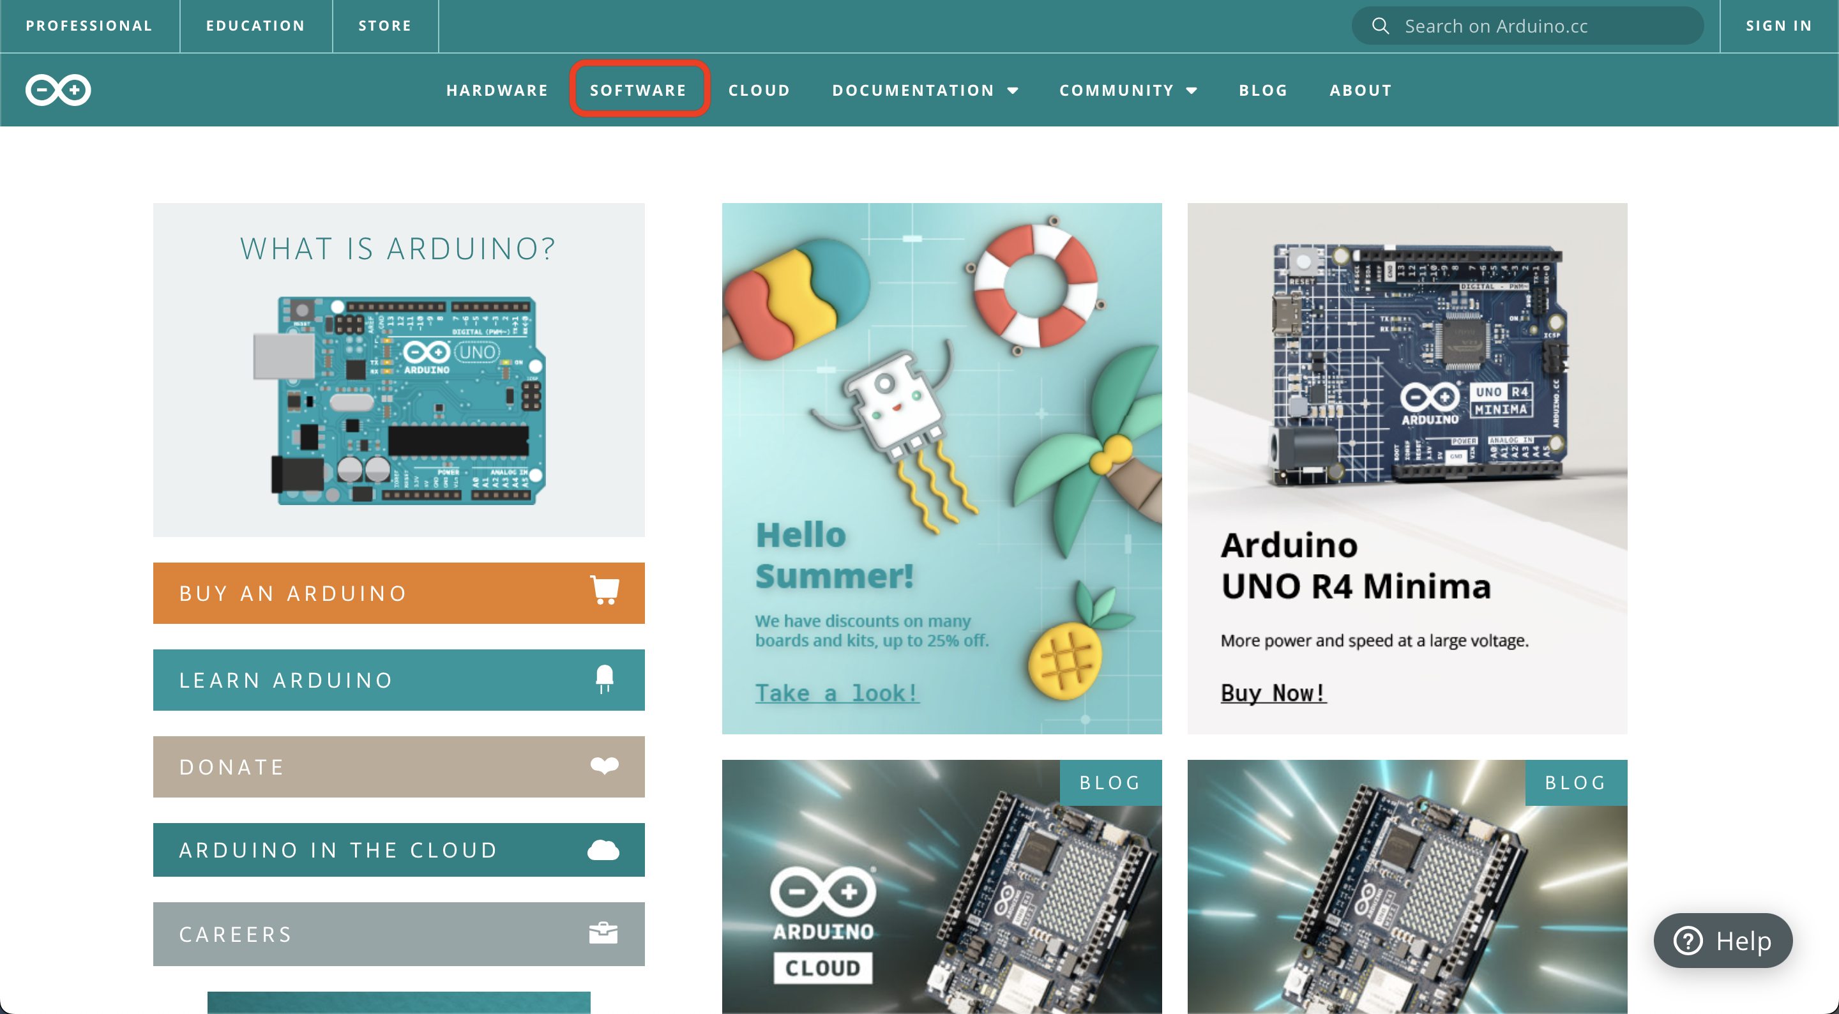Click the floating Help button
The width and height of the screenshot is (1839, 1014).
pos(1723,941)
